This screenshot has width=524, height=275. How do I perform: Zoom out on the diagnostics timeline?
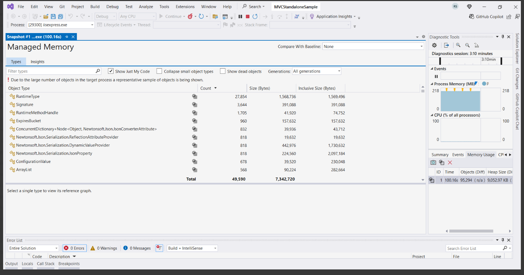(x=468, y=45)
